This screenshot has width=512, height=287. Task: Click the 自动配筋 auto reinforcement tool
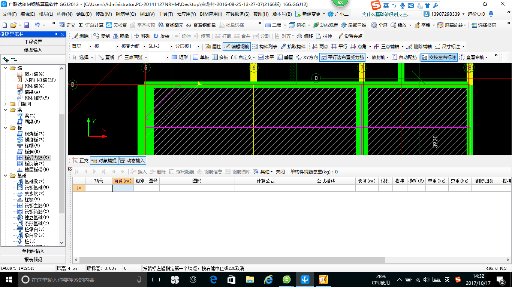[404, 57]
